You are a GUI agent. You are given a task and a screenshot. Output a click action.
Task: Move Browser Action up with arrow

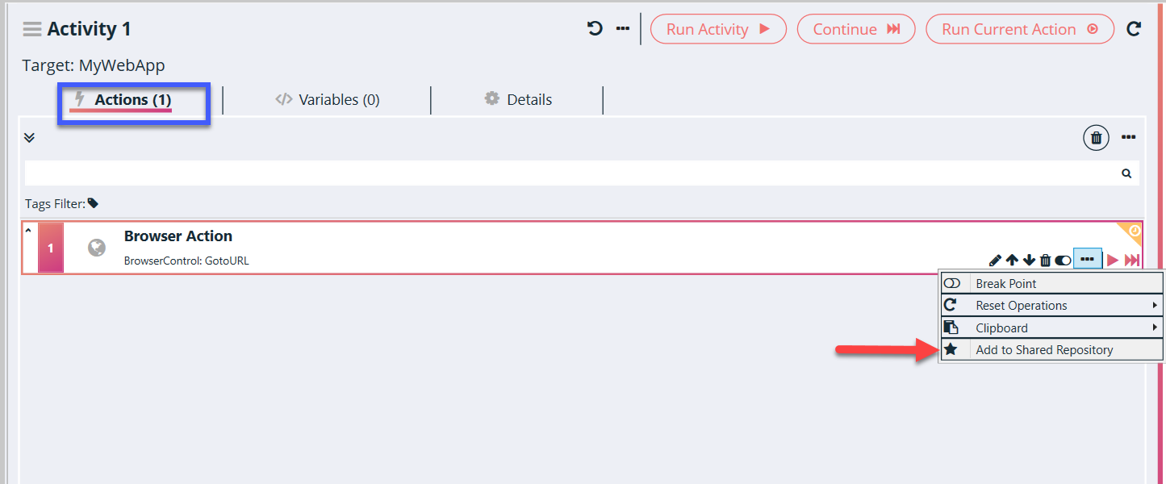tap(1012, 260)
